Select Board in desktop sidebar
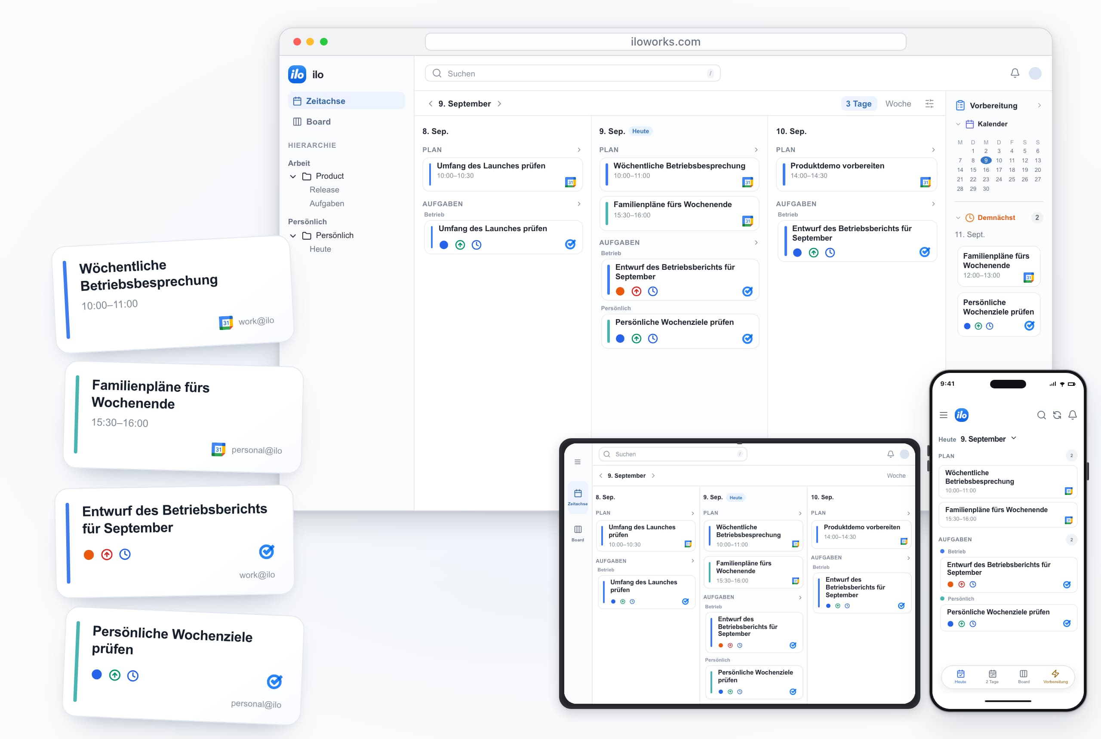 coord(346,122)
